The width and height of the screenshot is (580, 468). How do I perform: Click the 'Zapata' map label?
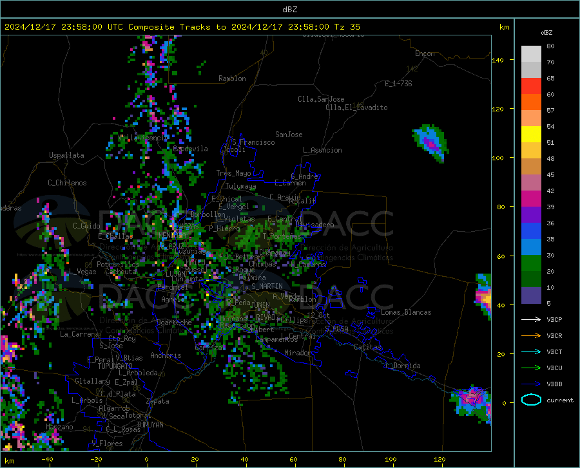click(x=158, y=401)
